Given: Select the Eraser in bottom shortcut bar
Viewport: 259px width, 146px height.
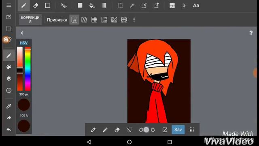Looking at the screenshot, I should pos(117,130).
